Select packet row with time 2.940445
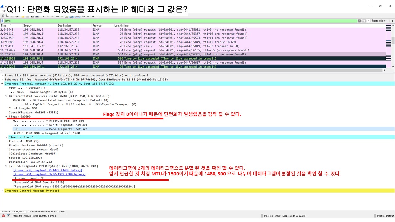 coord(193,30)
